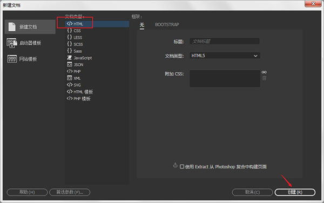Viewport: 324px width, 203px height.
Task: Click the 取消 (C) button
Action: pos(252,192)
